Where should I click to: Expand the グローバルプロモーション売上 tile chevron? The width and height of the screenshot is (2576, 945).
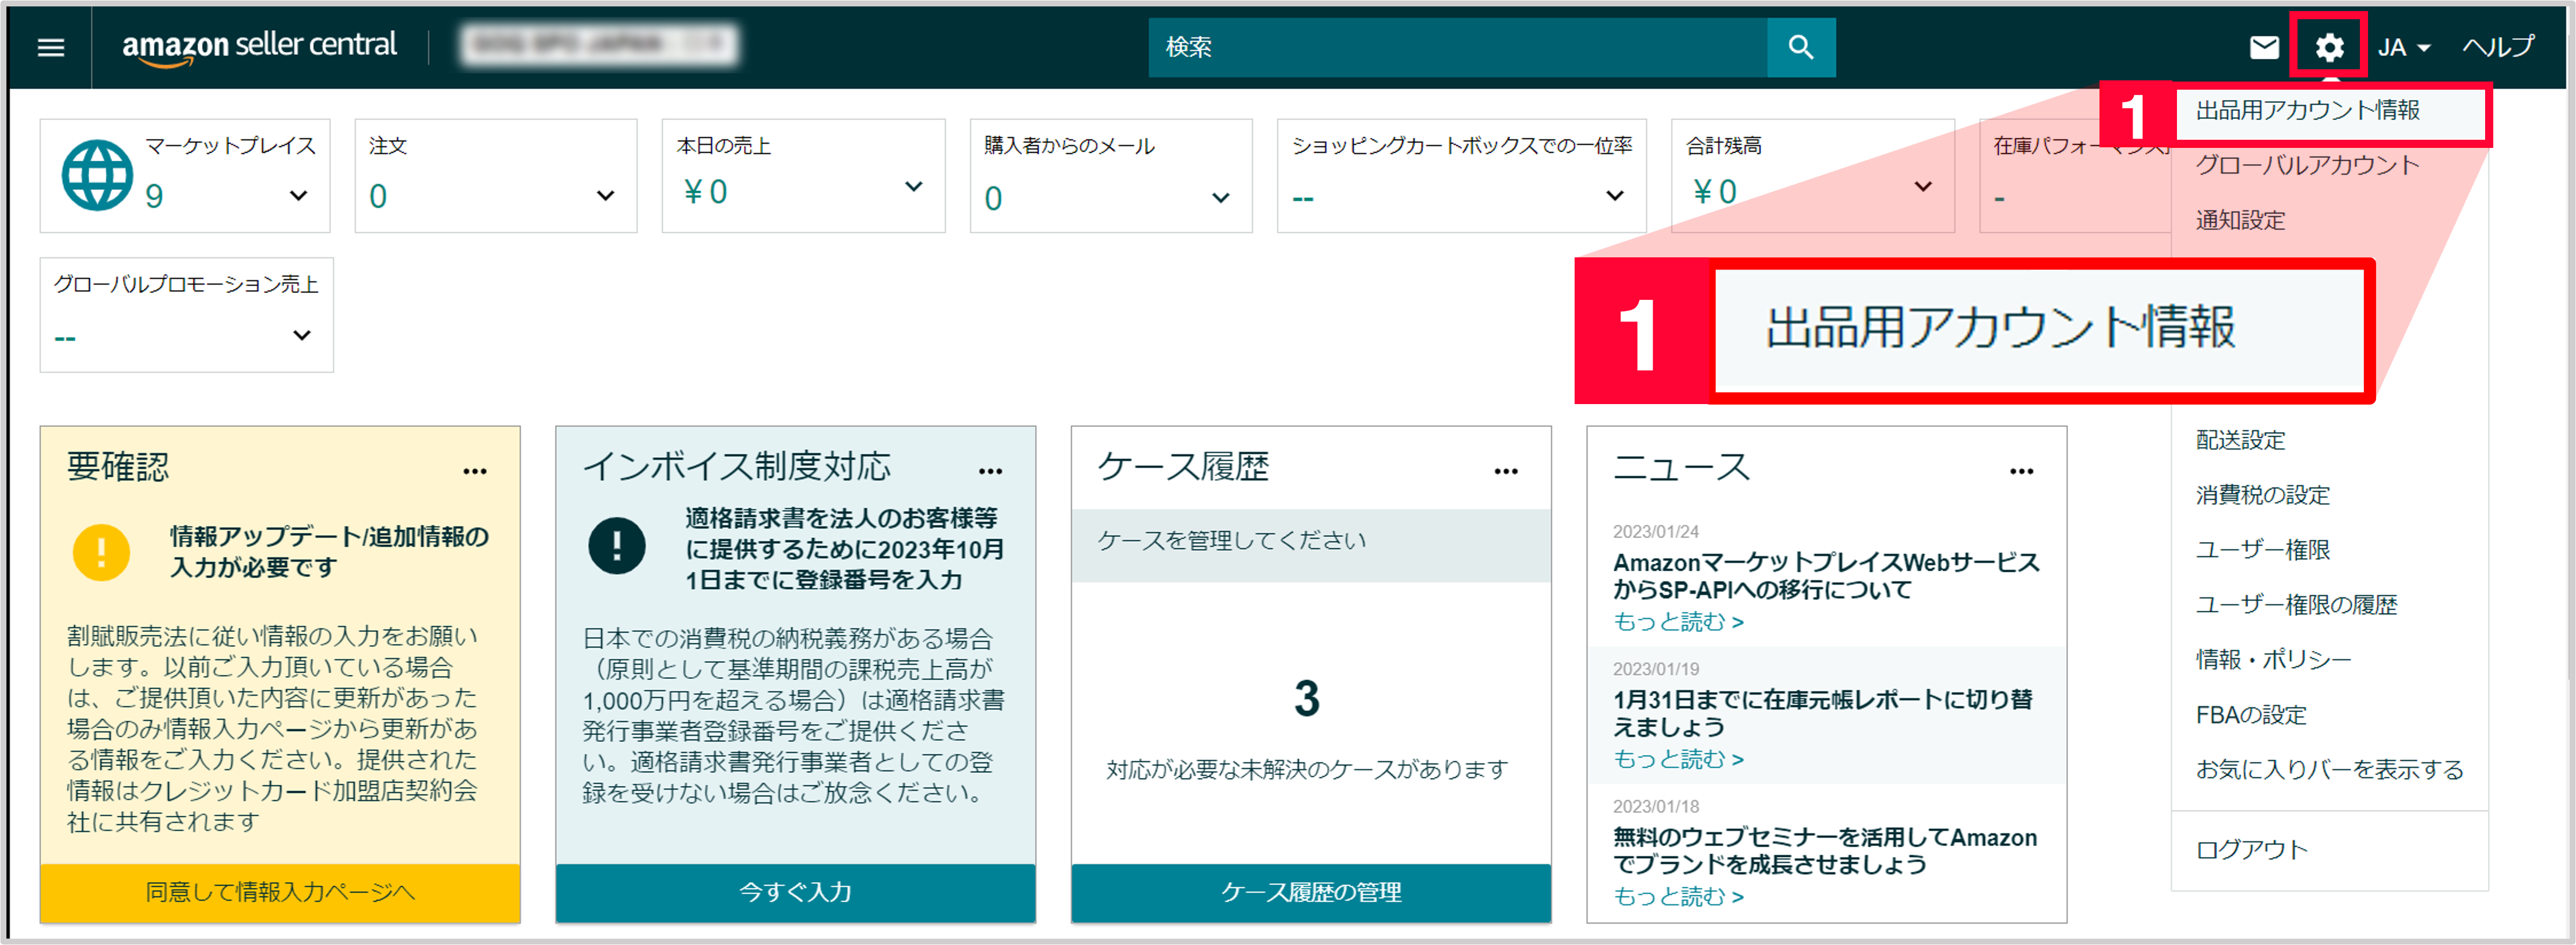tap(301, 334)
